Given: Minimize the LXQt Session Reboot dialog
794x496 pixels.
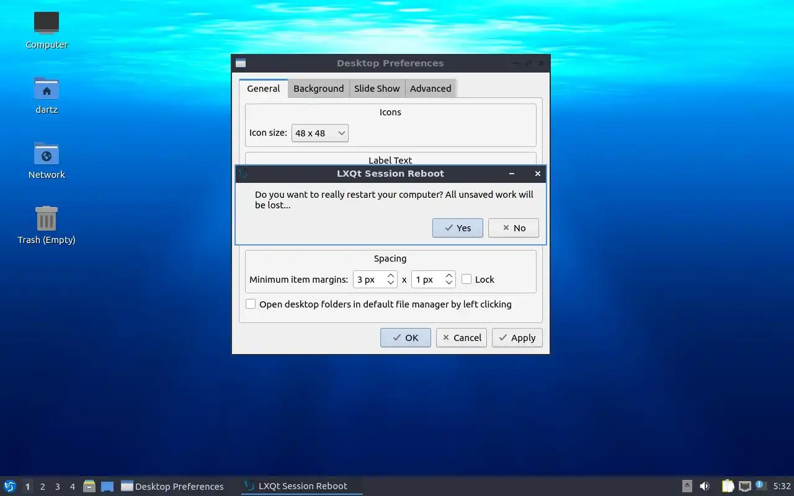Looking at the screenshot, I should click(512, 174).
